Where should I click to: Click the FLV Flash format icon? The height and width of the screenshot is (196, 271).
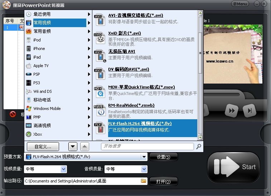tap(100, 128)
